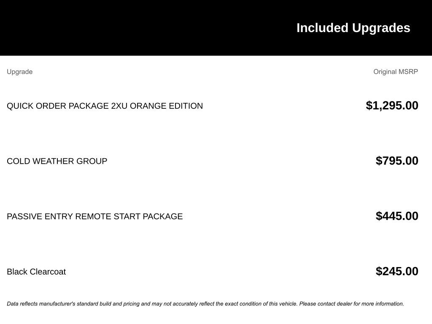Click the $245.00 price
Screen dimensions: 432x324
397,271
